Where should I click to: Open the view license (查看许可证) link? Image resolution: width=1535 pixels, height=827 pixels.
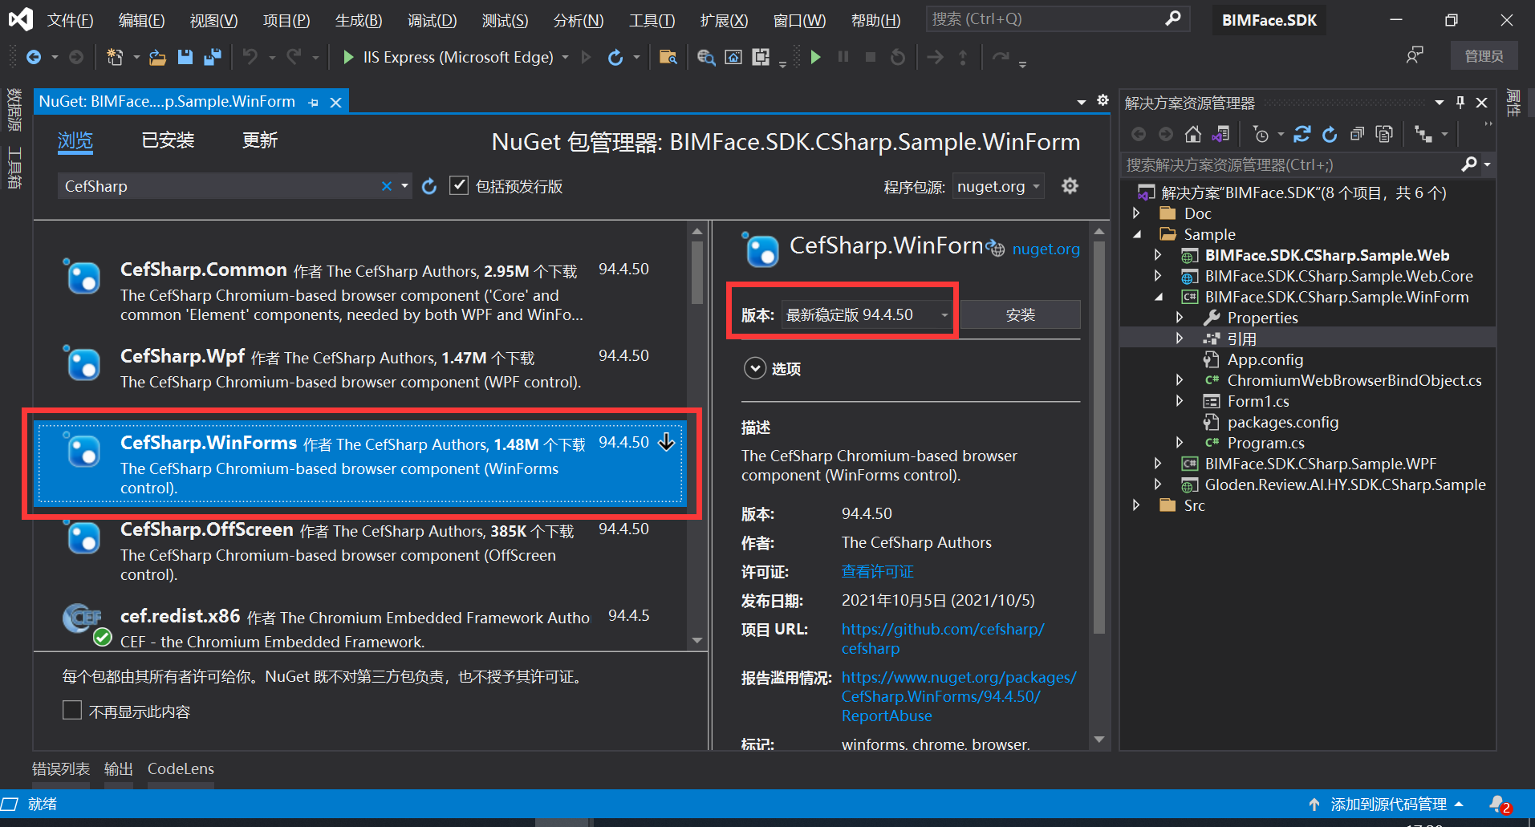[878, 571]
